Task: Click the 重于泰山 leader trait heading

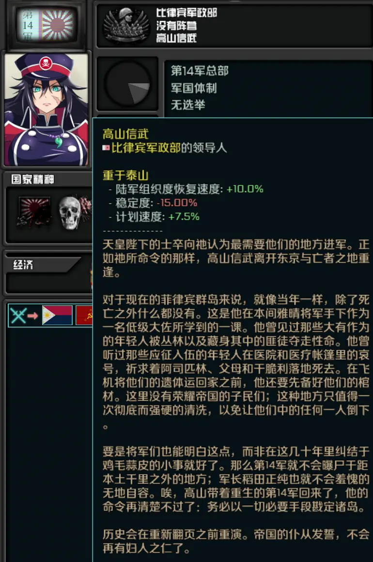Action: coord(125,175)
